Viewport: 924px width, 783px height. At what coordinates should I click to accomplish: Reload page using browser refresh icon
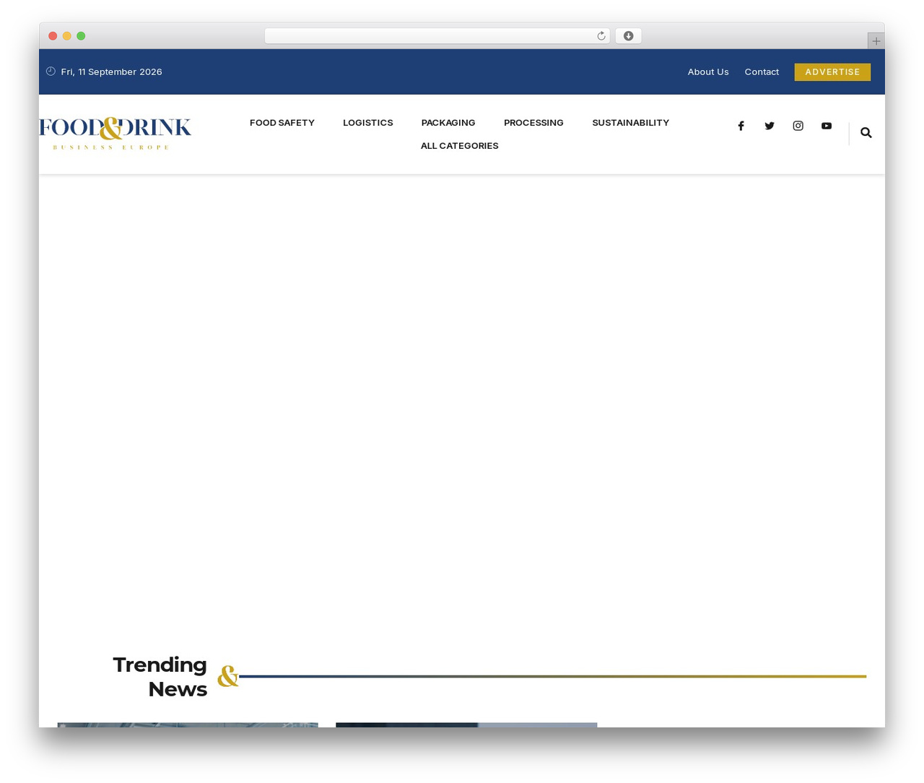pyautogui.click(x=601, y=36)
